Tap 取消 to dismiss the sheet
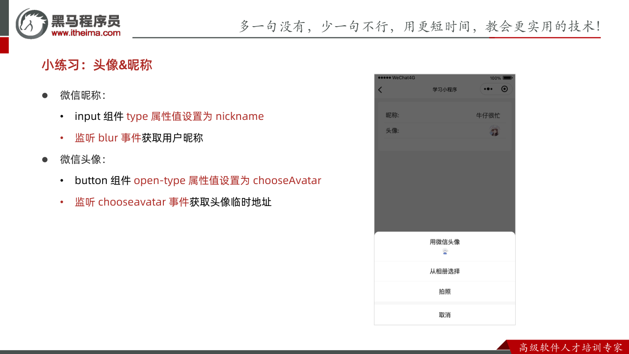 point(445,315)
